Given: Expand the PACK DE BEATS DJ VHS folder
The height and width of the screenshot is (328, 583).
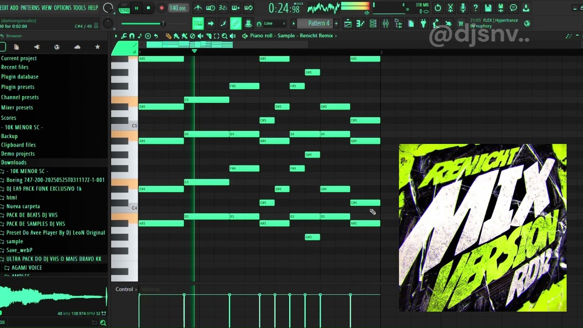Looking at the screenshot, I should (x=31, y=215).
